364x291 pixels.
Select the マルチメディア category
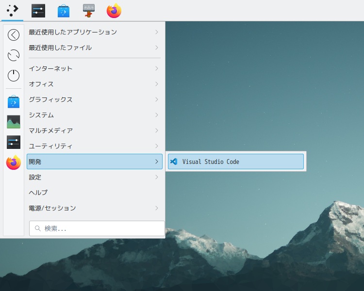tap(95, 130)
